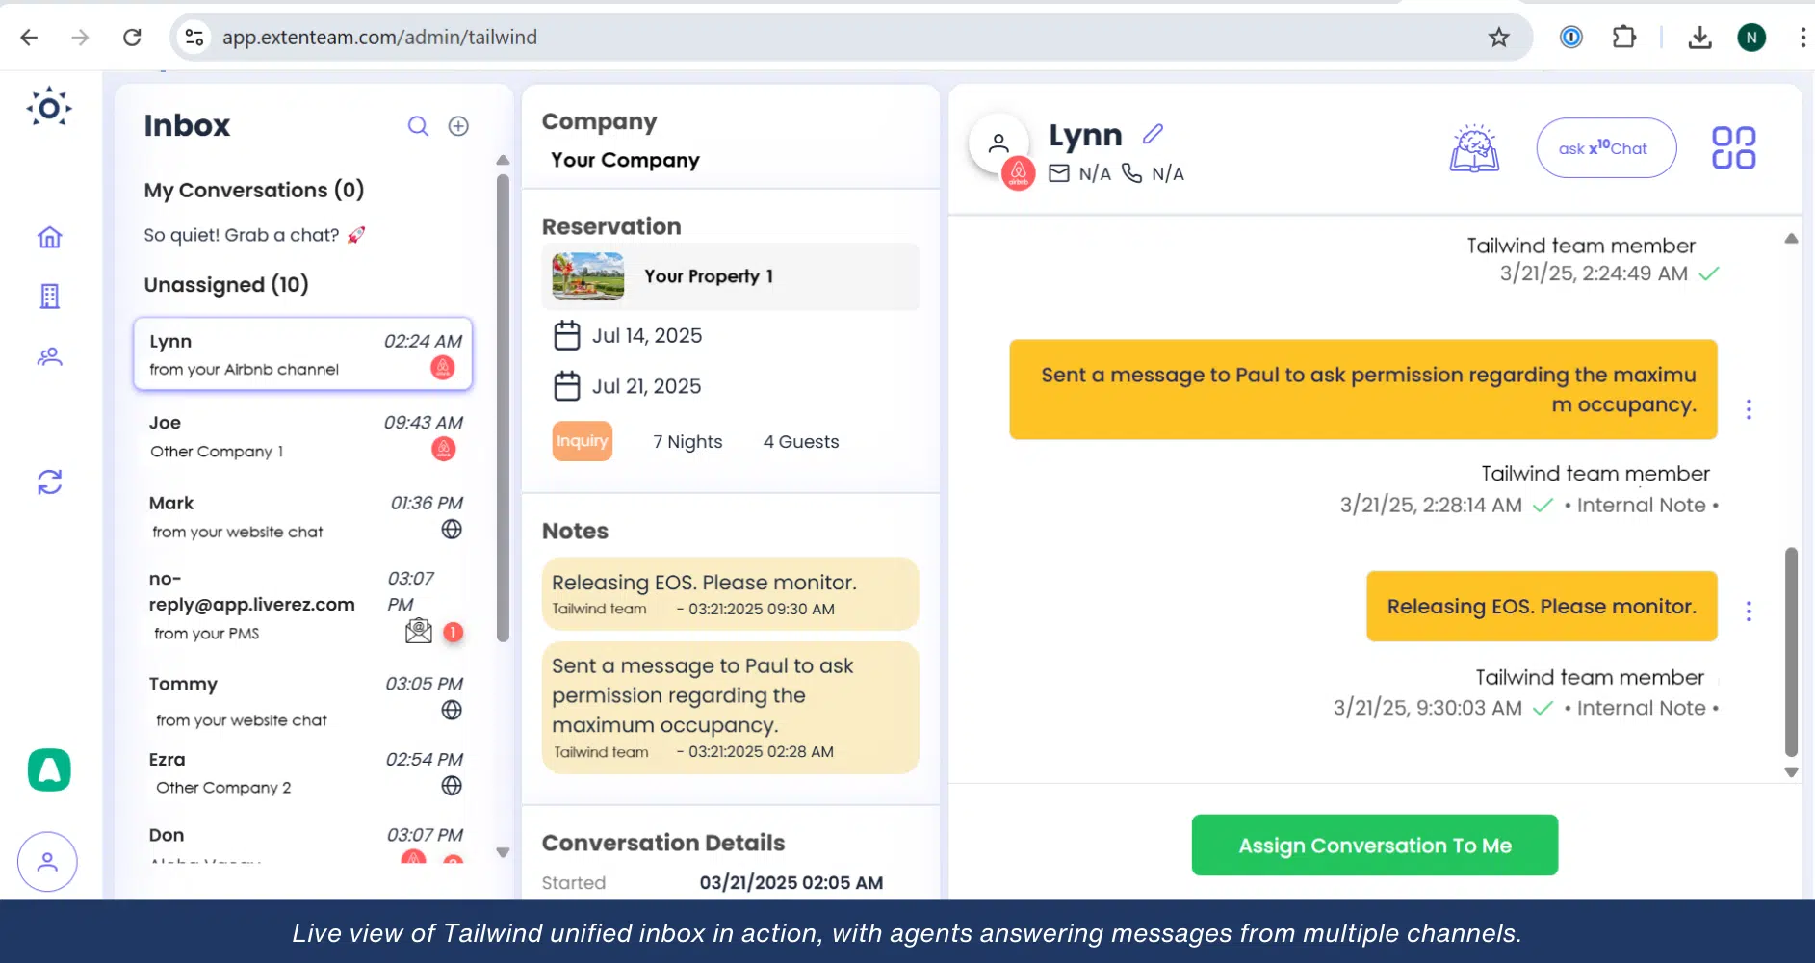The image size is (1815, 963).
Task: Click the Releasing EOS note card
Action: click(x=730, y=594)
